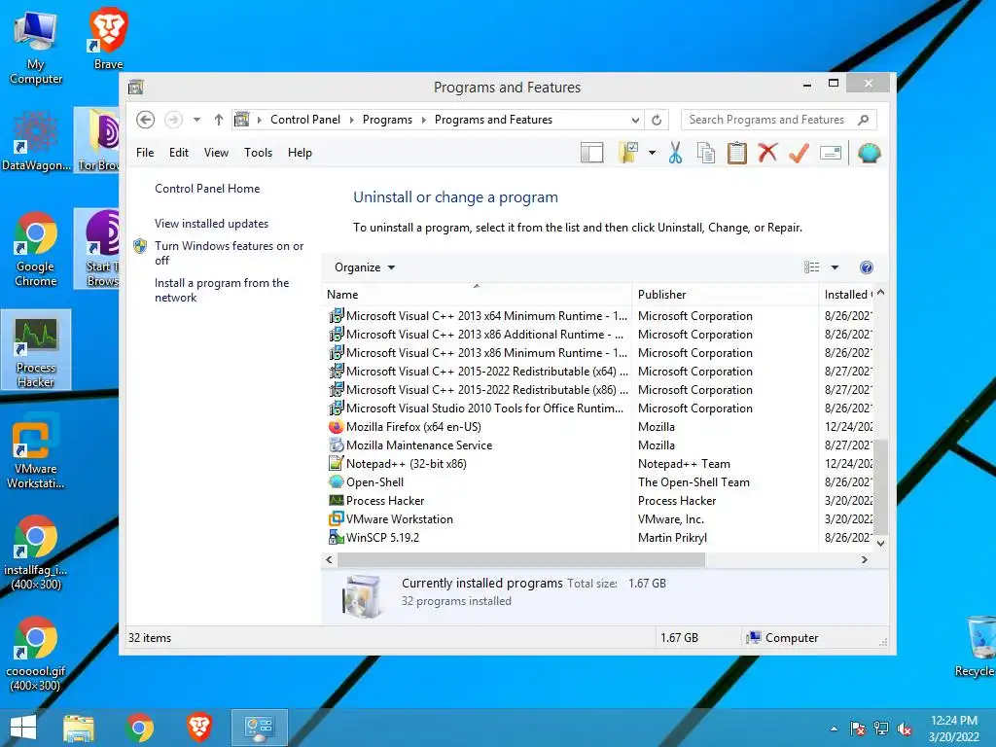The image size is (996, 747).
Task: Expand the address bar history dropdown
Action: (x=635, y=120)
